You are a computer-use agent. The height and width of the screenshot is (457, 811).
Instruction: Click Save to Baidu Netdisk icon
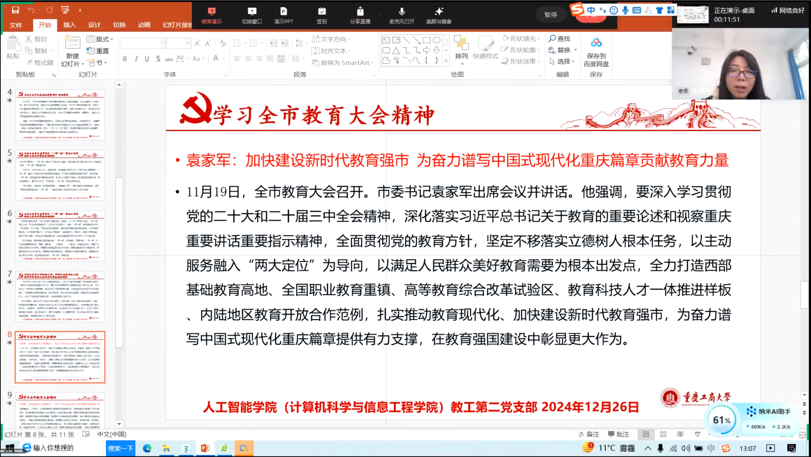coord(596,43)
